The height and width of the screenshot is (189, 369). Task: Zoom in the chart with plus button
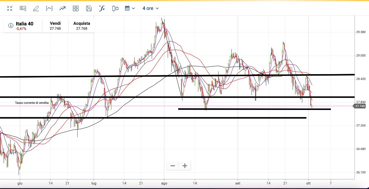(185, 166)
